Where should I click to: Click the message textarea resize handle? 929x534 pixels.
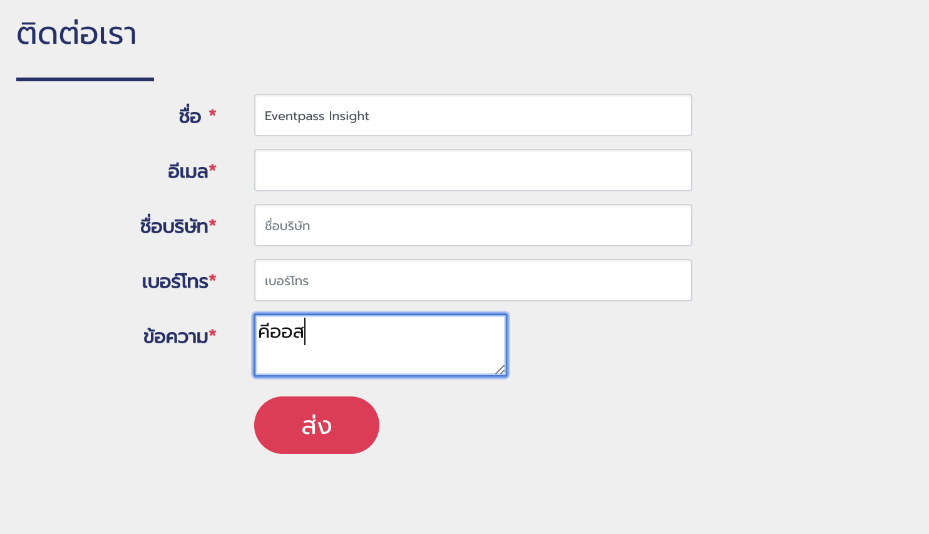tap(500, 370)
